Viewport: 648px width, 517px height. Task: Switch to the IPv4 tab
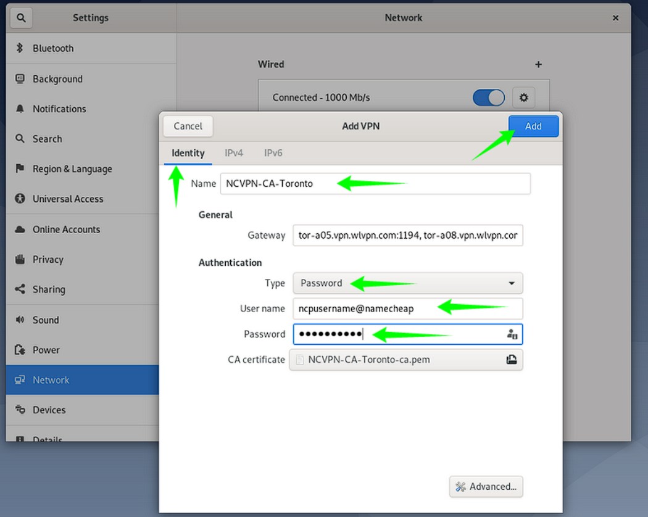(234, 154)
